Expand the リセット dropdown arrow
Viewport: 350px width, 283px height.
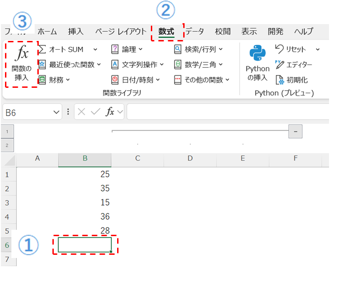point(318,49)
